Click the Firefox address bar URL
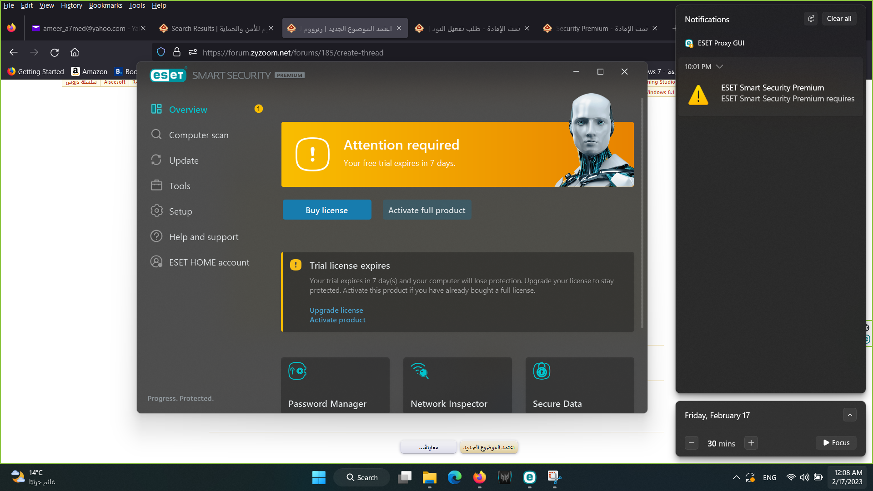 [x=293, y=53]
